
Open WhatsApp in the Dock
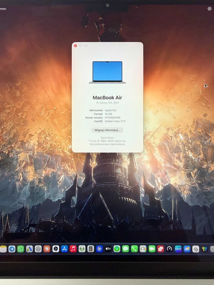(20, 249)
